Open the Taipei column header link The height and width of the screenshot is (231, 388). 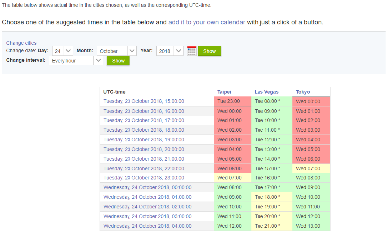224,92
